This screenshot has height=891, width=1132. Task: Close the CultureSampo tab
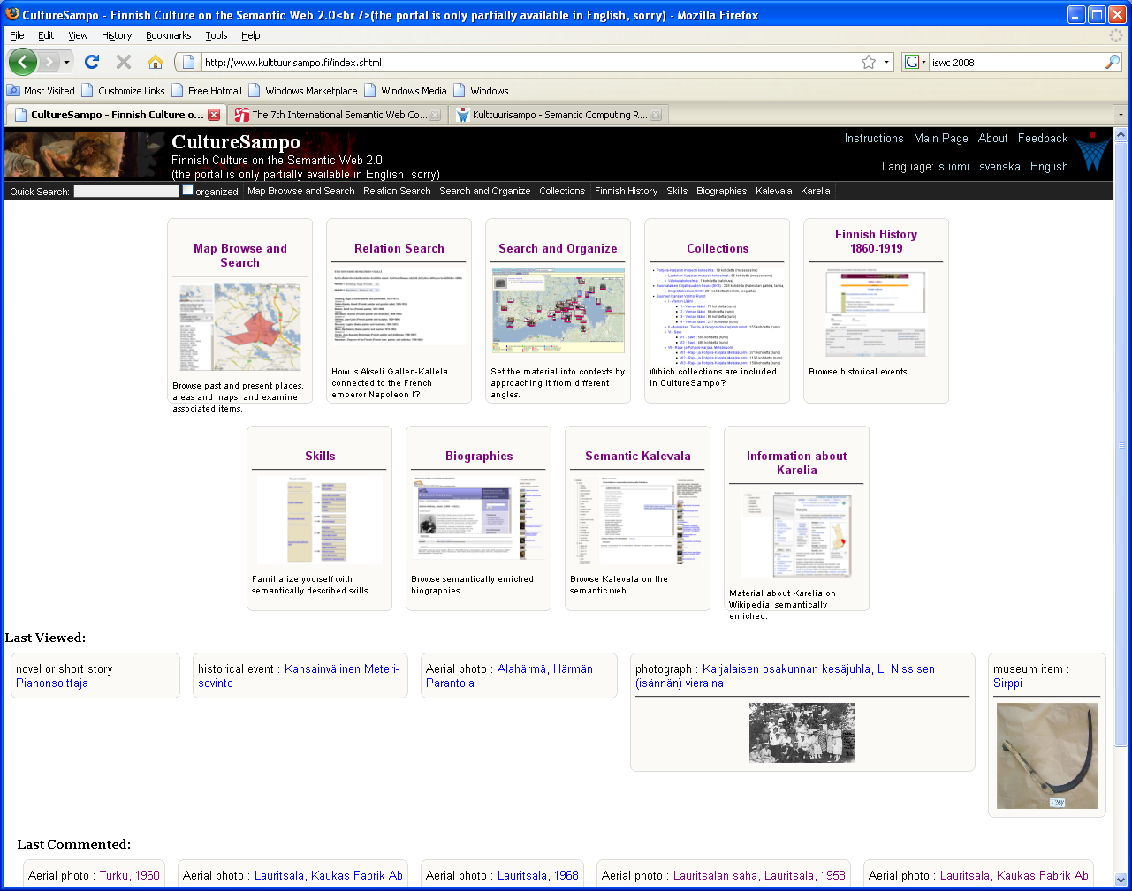(x=214, y=115)
